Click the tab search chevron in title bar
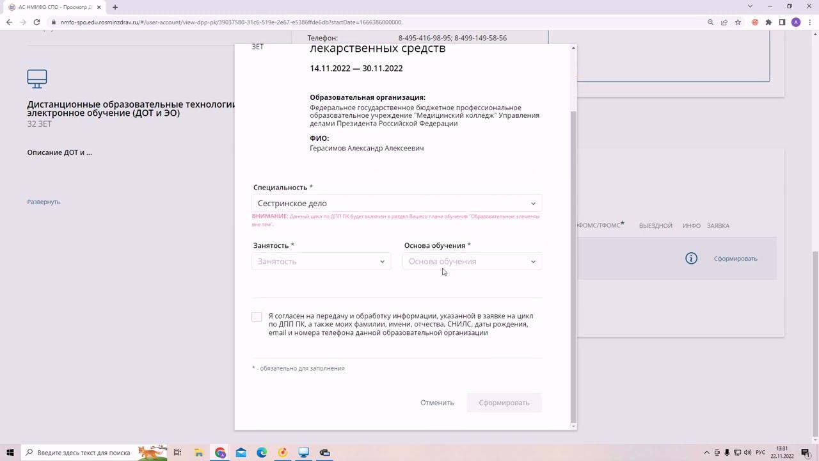This screenshot has height=461, width=819. 750,6
